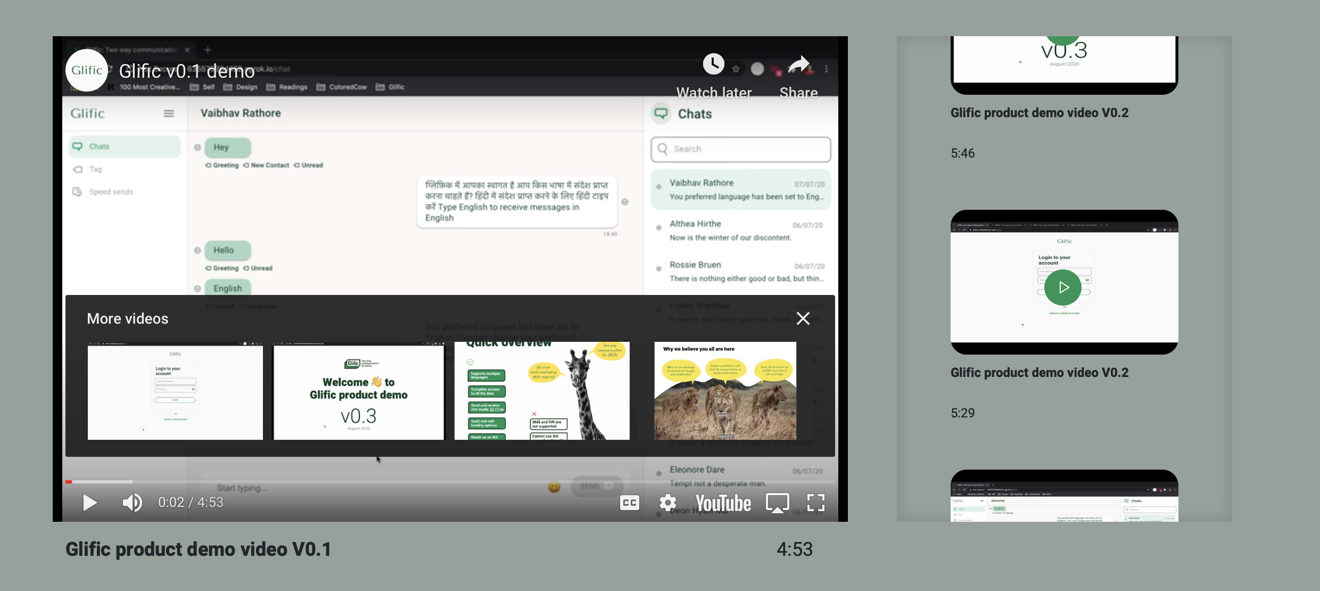Open the login screen suggested video thumbnail
The width and height of the screenshot is (1320, 591).
click(175, 391)
